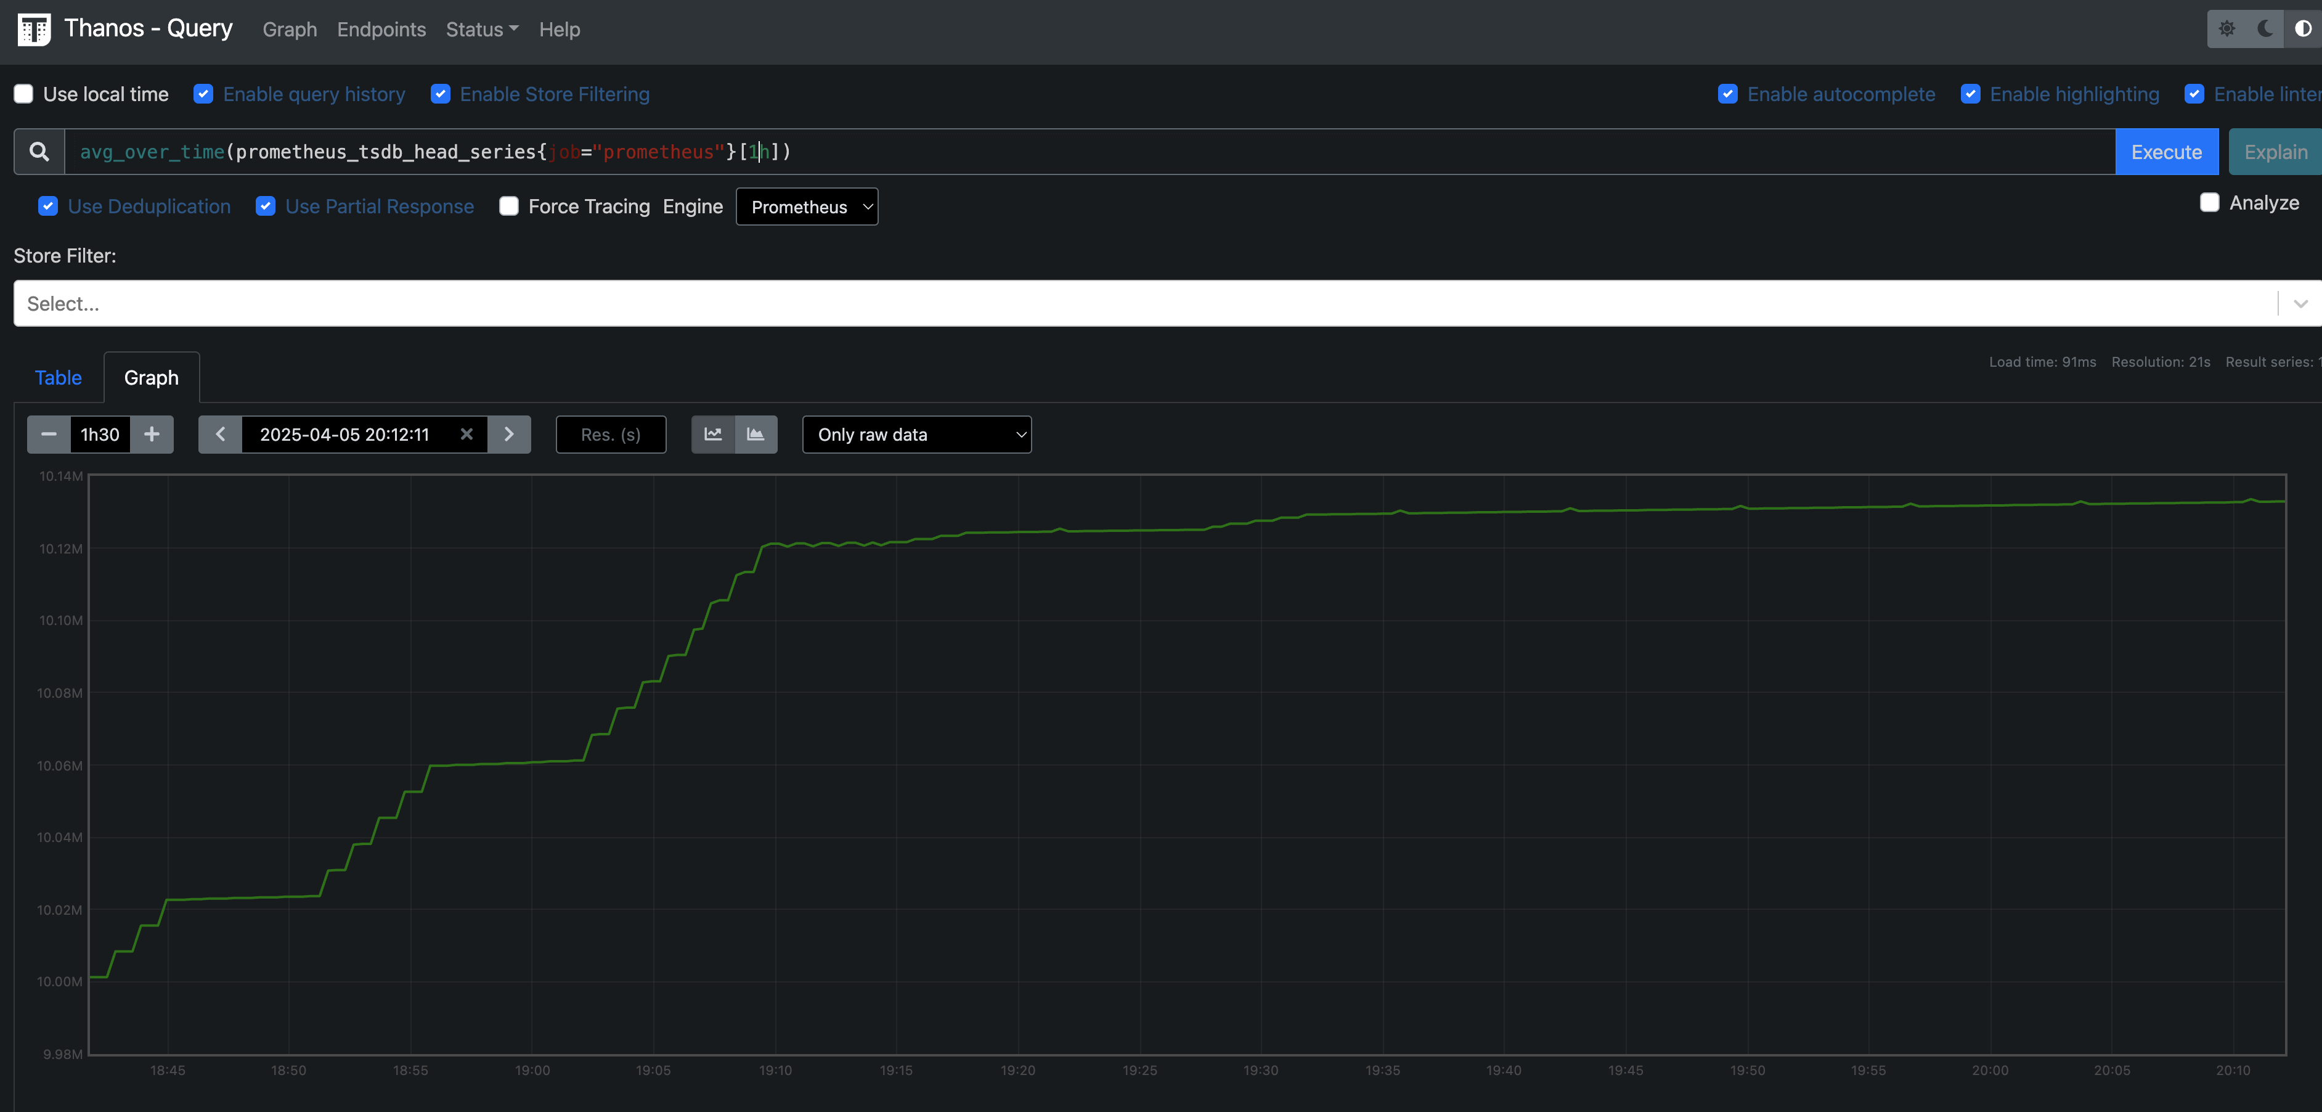Click the Execute button

(2166, 152)
